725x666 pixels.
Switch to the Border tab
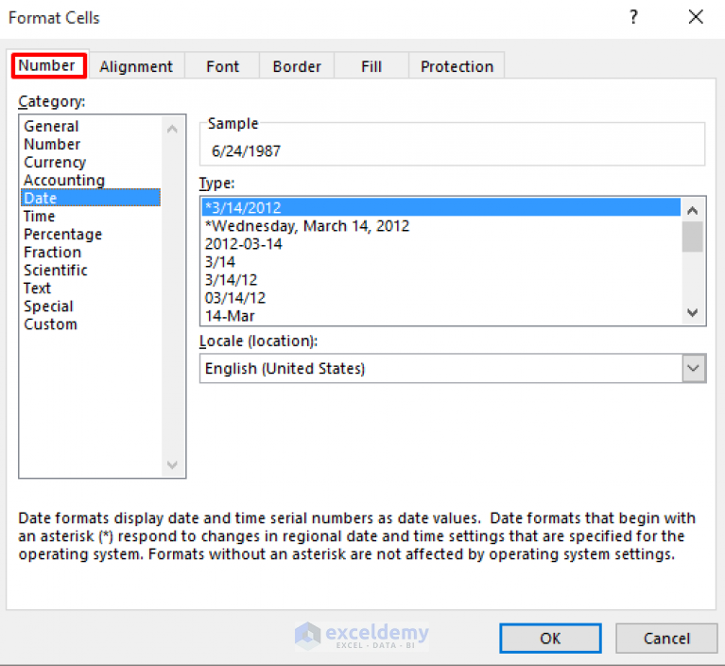coord(297,66)
